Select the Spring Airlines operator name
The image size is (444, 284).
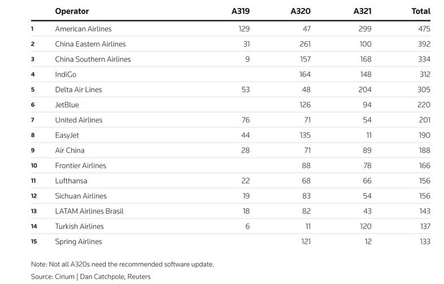[x=79, y=242]
